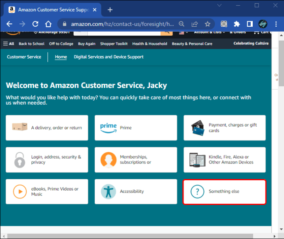This screenshot has width=284, height=239.
Task: Select the Home tab in Customer Service
Action: coord(61,57)
